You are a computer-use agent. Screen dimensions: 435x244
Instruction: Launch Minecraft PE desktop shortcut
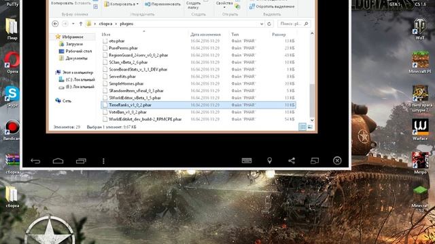click(x=420, y=62)
